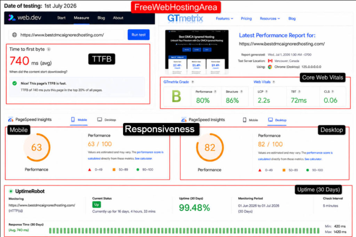Viewport: 356px width, 237px height.
Task: Click help icon beside TBT
Action: click(299, 92)
